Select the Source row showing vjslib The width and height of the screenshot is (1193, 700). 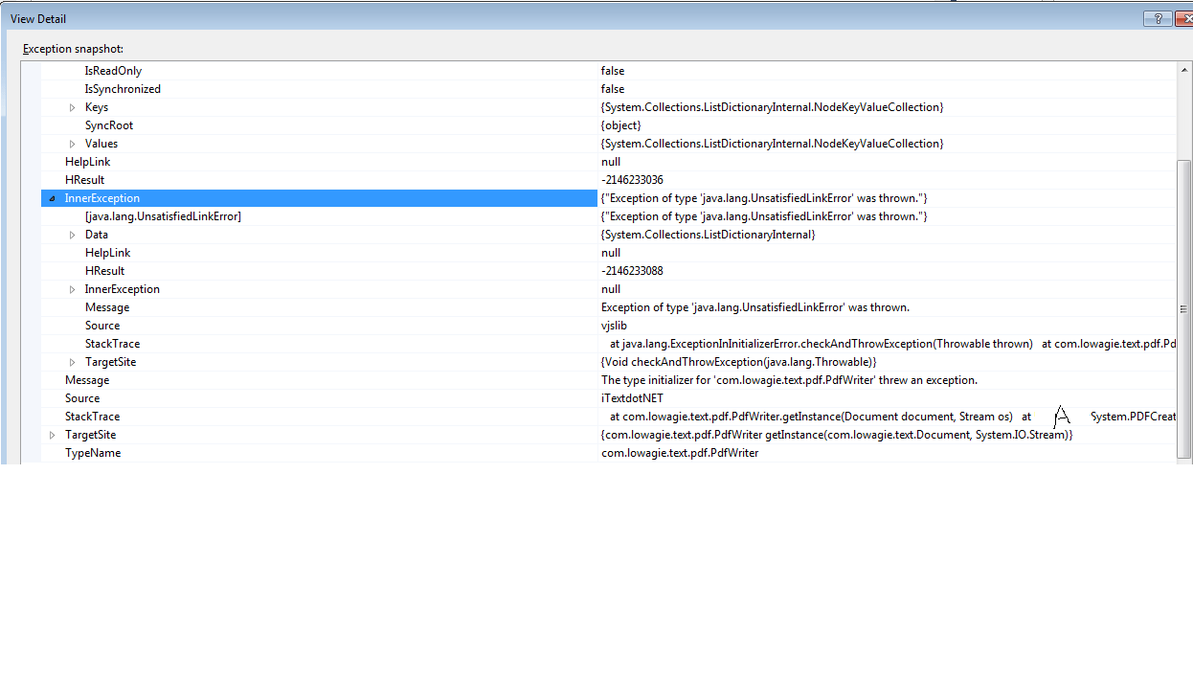[102, 325]
